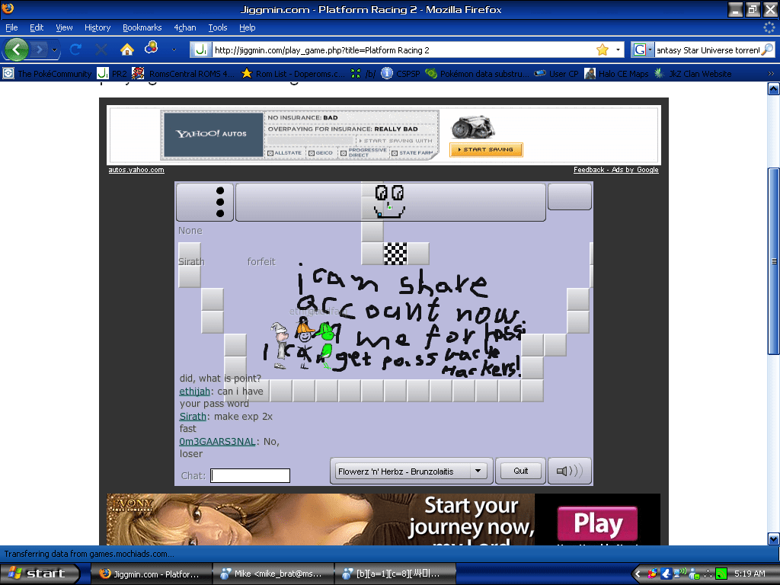Switch to the Jiggmin.com taskbar window
780x585 pixels.
(151, 574)
